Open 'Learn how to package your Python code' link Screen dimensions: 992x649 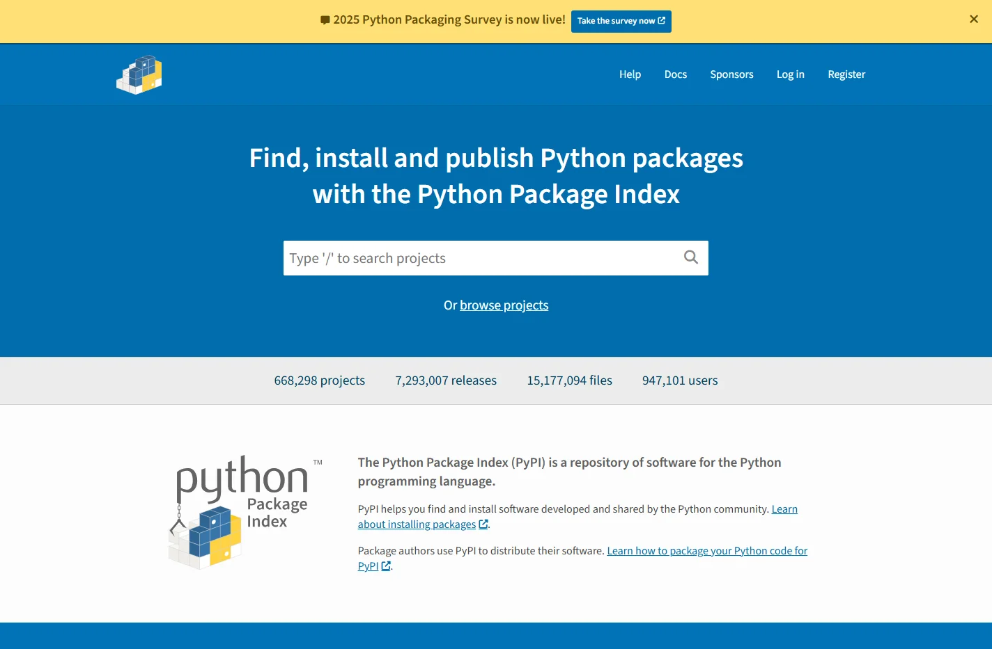click(707, 551)
